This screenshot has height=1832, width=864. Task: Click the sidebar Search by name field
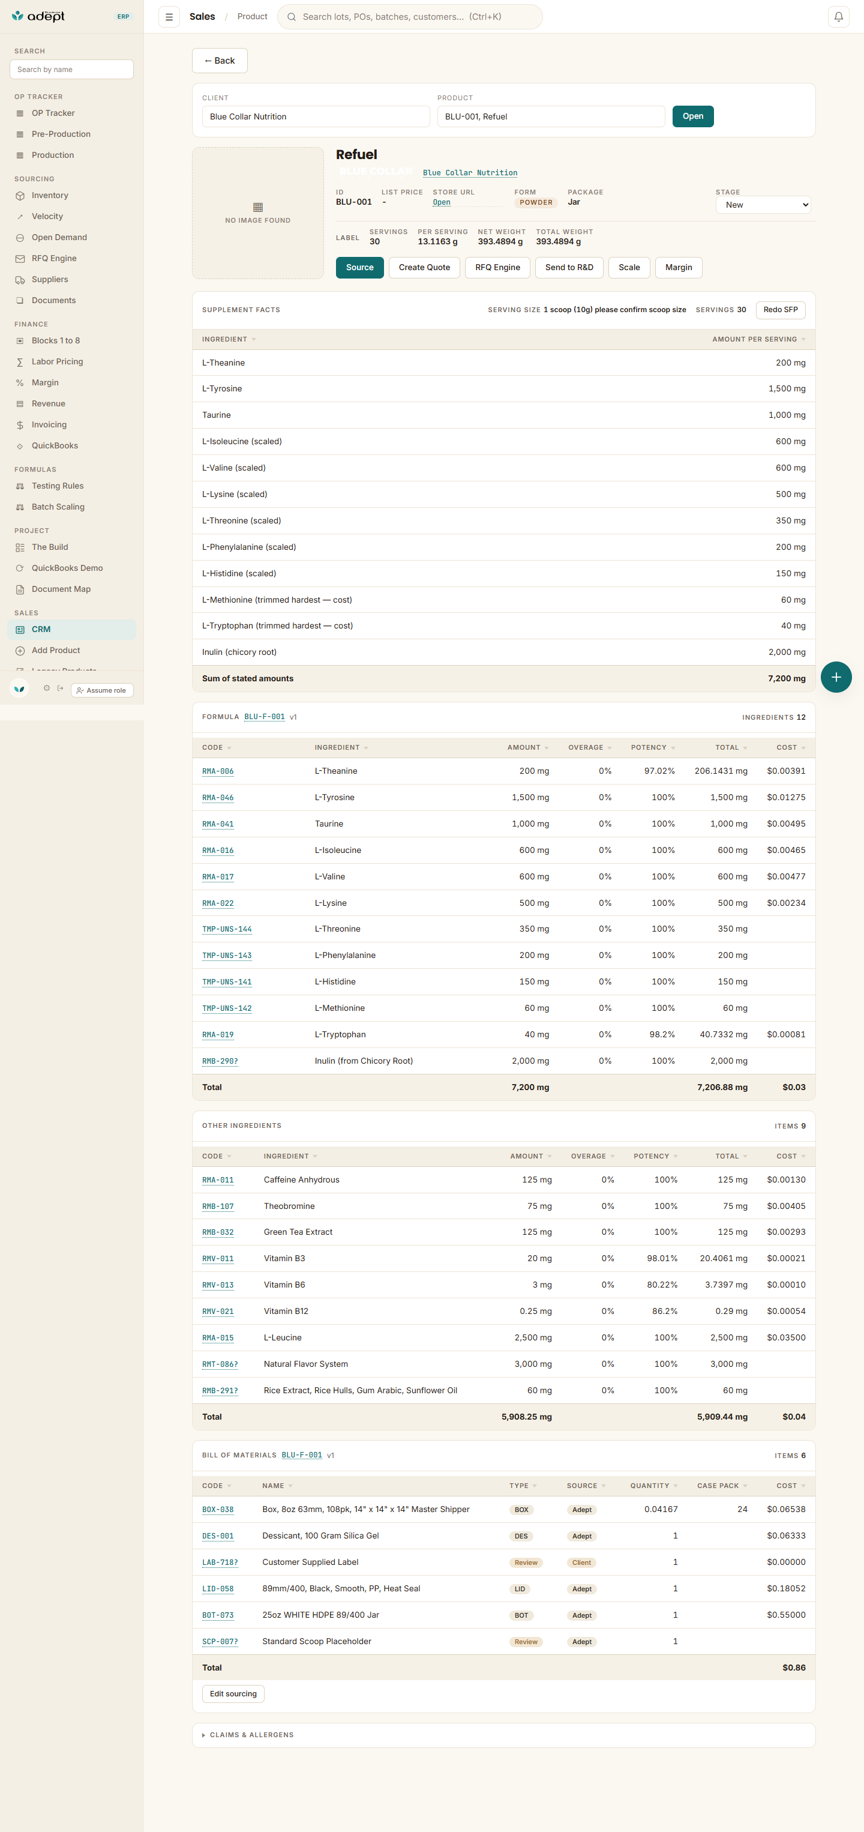(x=71, y=70)
